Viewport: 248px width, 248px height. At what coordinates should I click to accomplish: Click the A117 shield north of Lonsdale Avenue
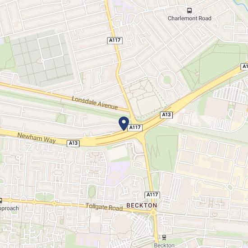coord(115,40)
